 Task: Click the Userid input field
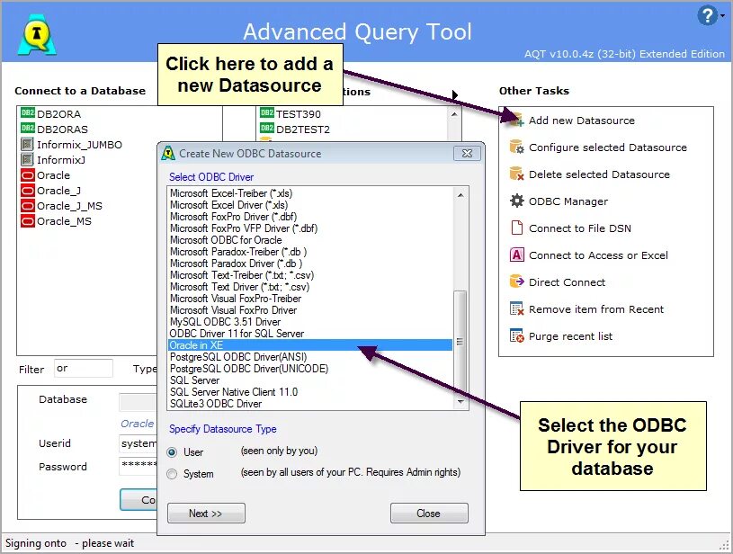tap(139, 443)
